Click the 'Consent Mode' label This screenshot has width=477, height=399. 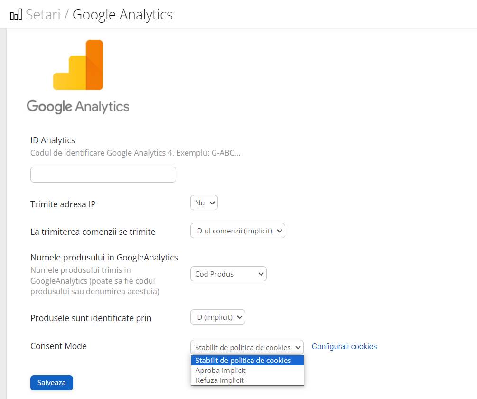[x=58, y=346]
